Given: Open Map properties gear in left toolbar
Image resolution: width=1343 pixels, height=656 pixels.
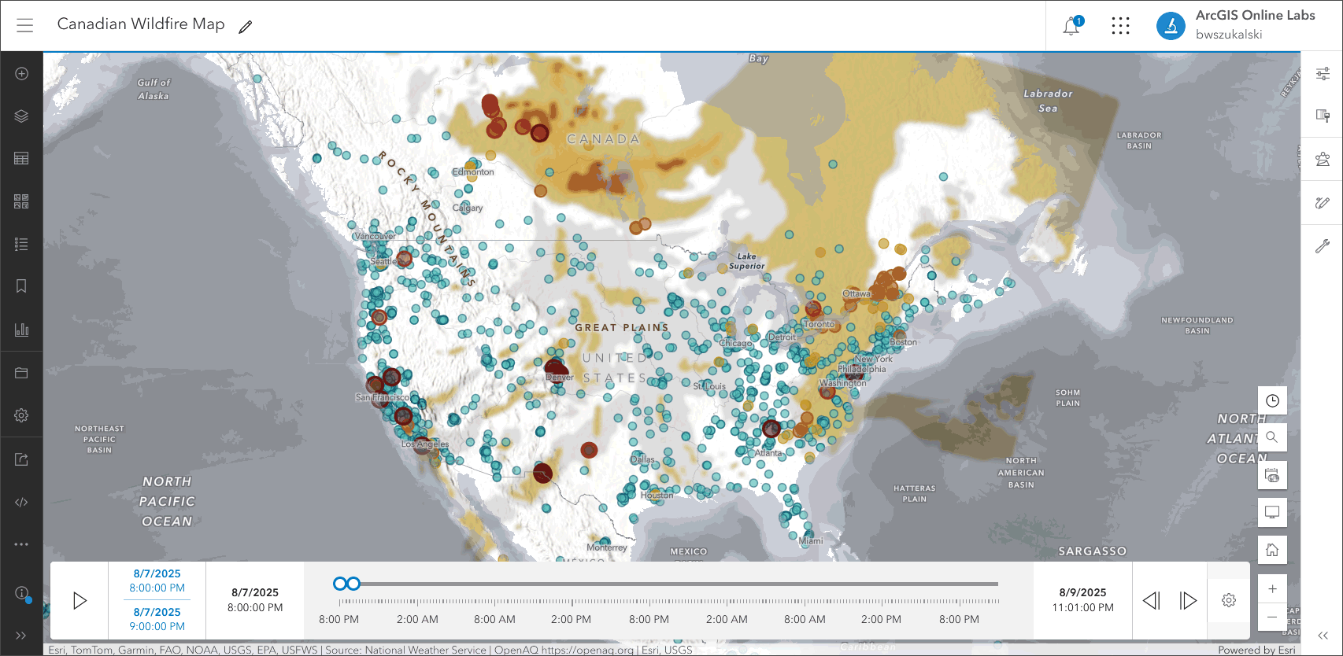Looking at the screenshot, I should click(x=21, y=415).
